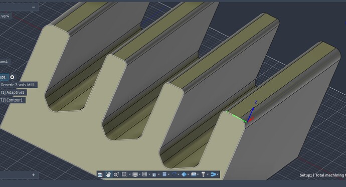The image size is (346, 187).
Task: Open dropdown arrow next to Grid icon
Action: pyautogui.click(x=149, y=174)
